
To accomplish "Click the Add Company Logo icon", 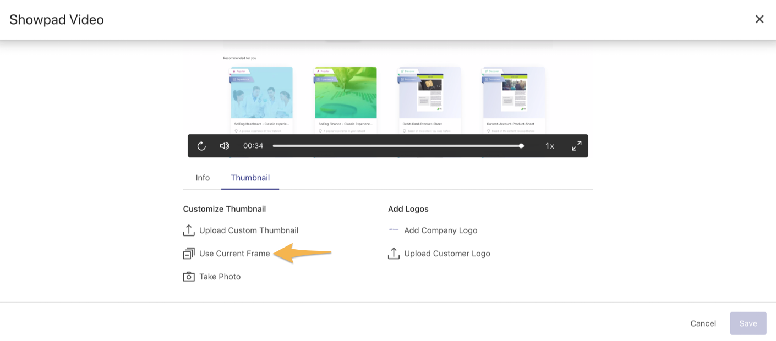I will pos(394,230).
